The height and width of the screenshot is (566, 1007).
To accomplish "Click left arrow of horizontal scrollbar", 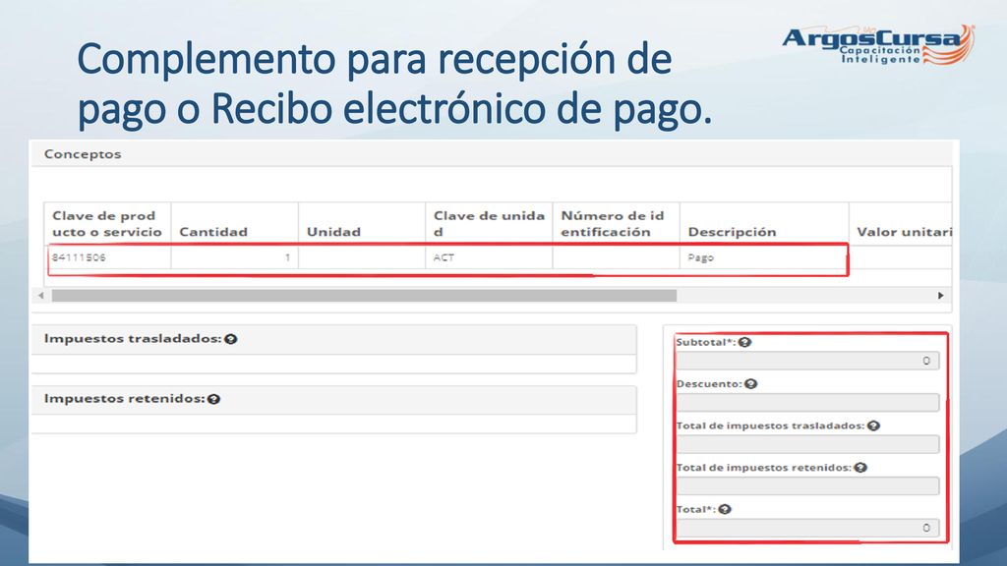I will click(41, 295).
